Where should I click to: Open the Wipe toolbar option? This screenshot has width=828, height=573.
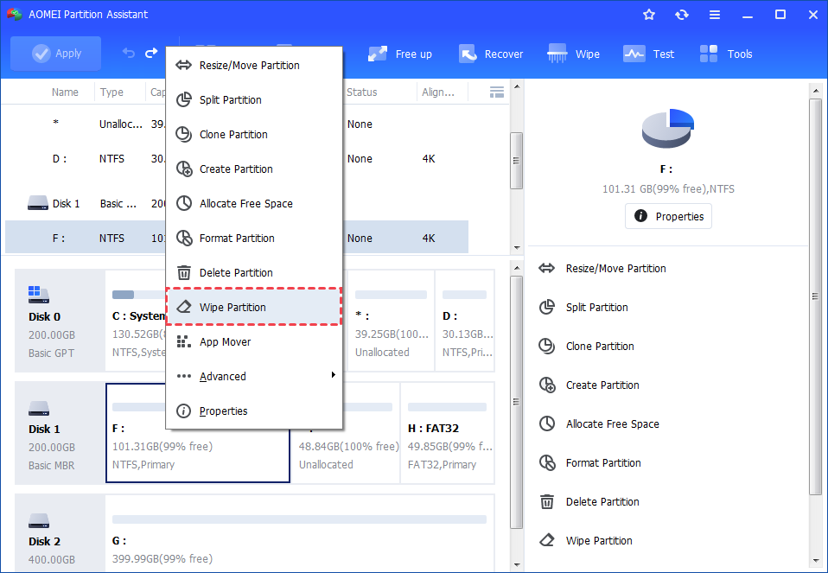click(x=574, y=54)
